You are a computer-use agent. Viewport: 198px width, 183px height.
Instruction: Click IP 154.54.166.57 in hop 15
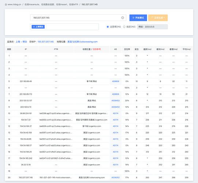click(26, 146)
